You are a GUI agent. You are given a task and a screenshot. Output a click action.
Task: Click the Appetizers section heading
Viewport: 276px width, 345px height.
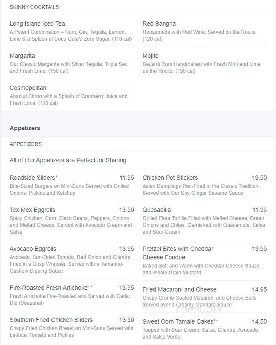[x=25, y=128]
